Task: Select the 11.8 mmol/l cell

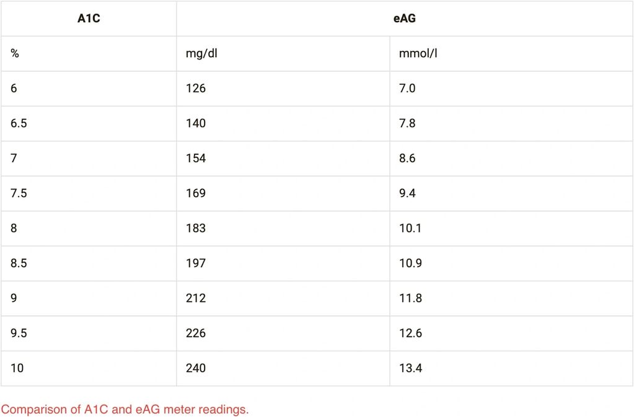Action: pos(410,298)
